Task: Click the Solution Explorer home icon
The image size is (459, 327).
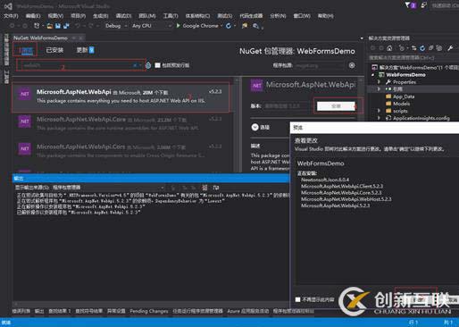Action: pos(389,48)
